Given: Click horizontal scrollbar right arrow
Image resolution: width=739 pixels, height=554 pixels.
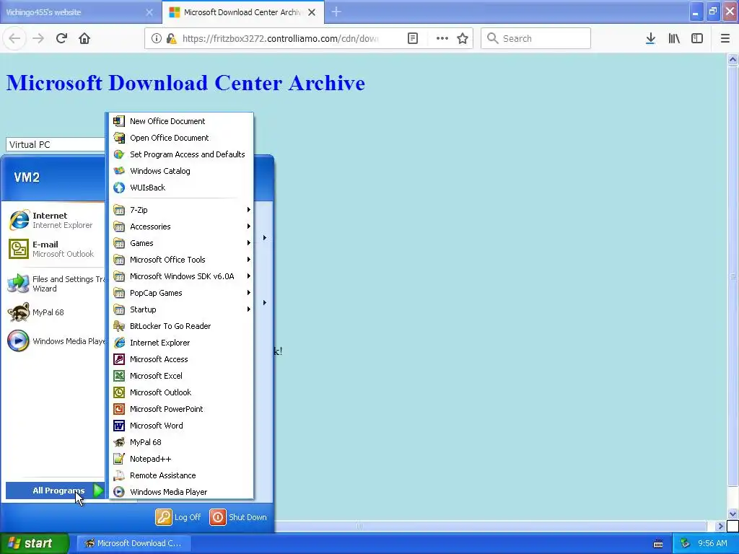Looking at the screenshot, I should pyautogui.click(x=720, y=526).
